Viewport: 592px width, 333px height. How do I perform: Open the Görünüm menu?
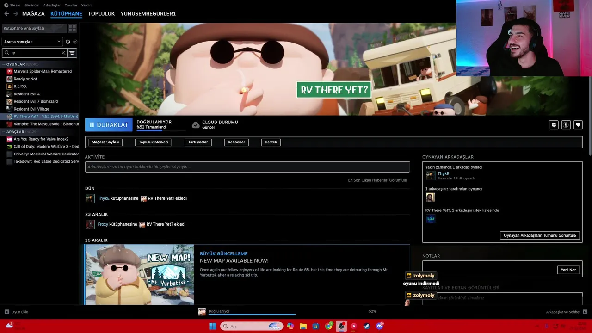pyautogui.click(x=32, y=5)
